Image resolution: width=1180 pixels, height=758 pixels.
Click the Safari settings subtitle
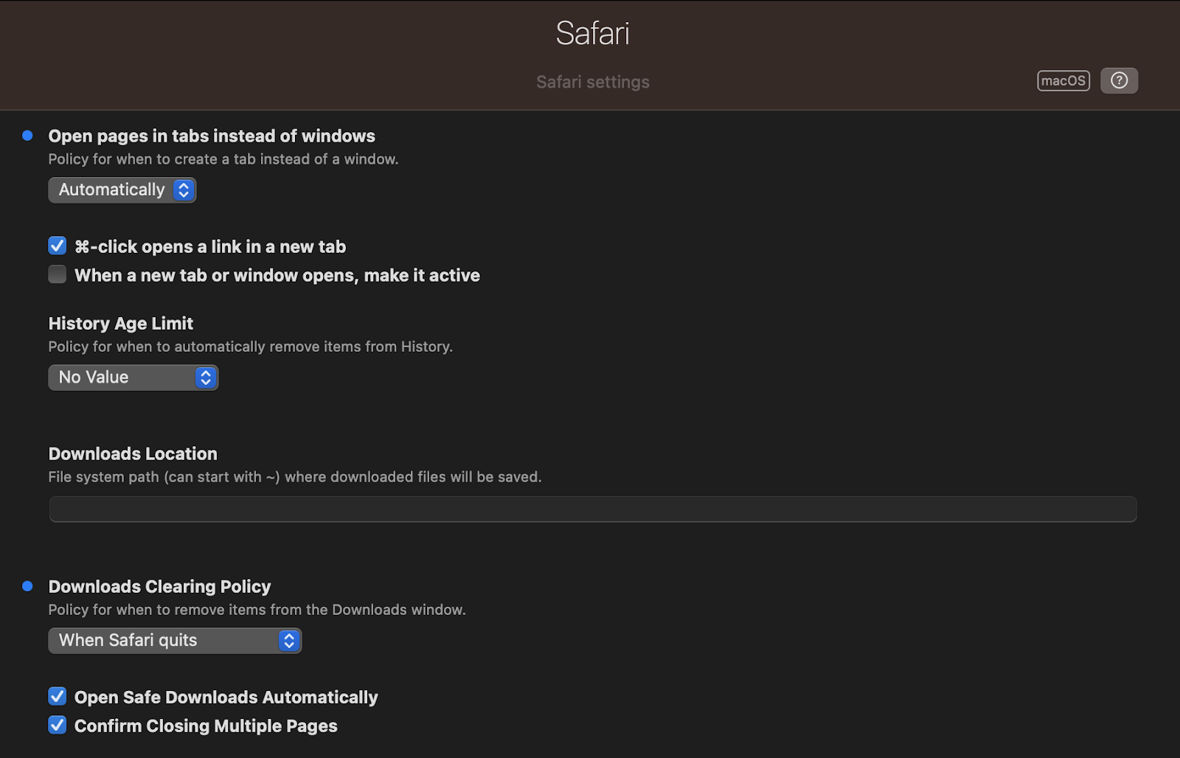coord(593,82)
